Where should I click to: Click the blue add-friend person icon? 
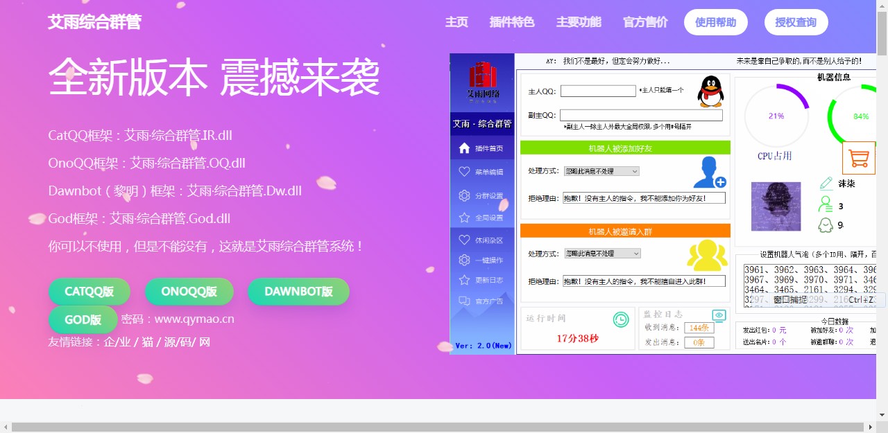pos(710,173)
